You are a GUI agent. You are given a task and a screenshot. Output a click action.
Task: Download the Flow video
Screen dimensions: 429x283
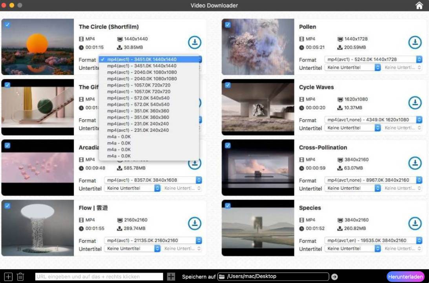[194, 223]
